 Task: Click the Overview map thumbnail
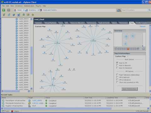coord(132,39)
